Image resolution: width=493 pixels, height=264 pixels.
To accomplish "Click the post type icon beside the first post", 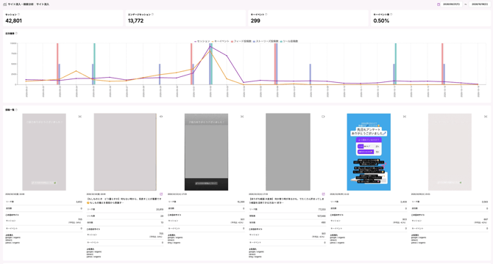I will pyautogui.click(x=80, y=117).
